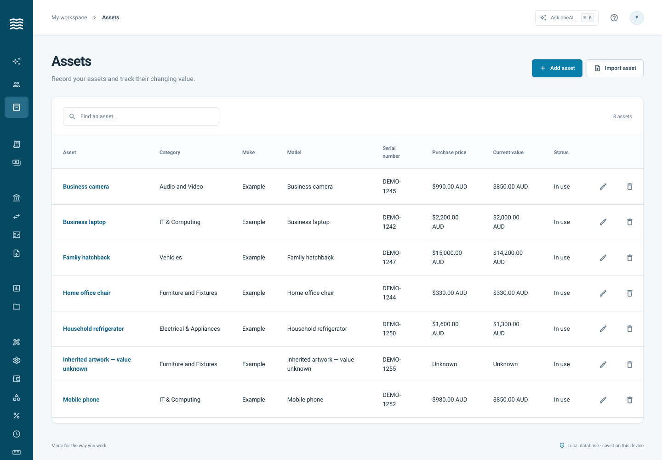Open the banknote icon in the sidebar

coord(17,163)
